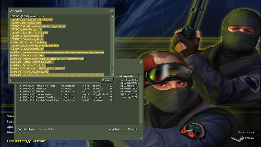
Task: Click console line showing Tu SteamID
Action: tap(38, 69)
